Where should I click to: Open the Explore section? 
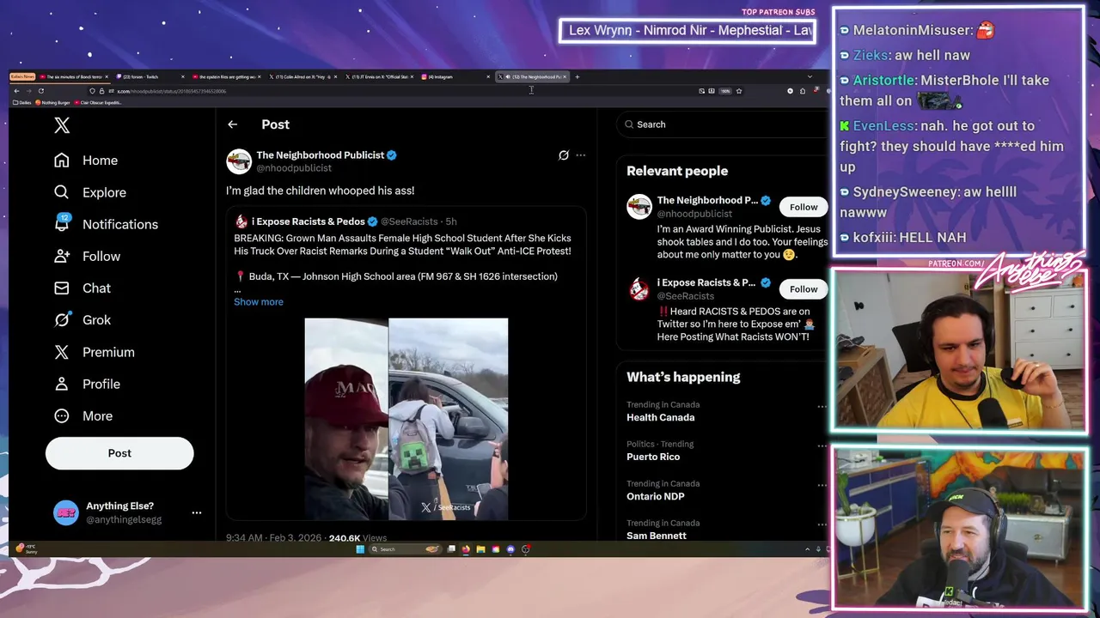click(x=90, y=192)
